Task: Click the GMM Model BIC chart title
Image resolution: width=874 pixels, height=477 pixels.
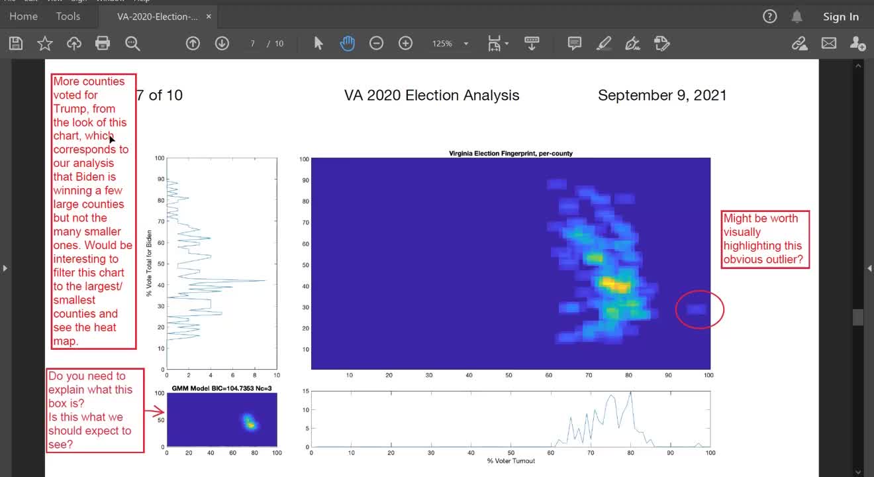Action: tap(222, 388)
